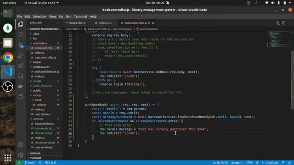Change end of line sequence LF
This screenshot has width=294, height=165.
pos(257,163)
